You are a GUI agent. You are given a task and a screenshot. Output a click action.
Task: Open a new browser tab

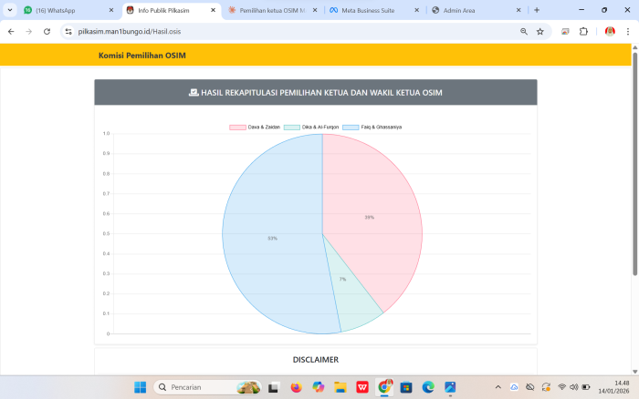click(537, 10)
